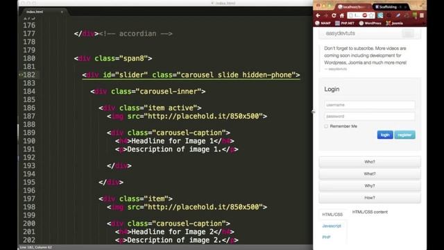Expand the How? accordion section
Image resolution: width=444 pixels, height=250 pixels.
[x=370, y=197]
